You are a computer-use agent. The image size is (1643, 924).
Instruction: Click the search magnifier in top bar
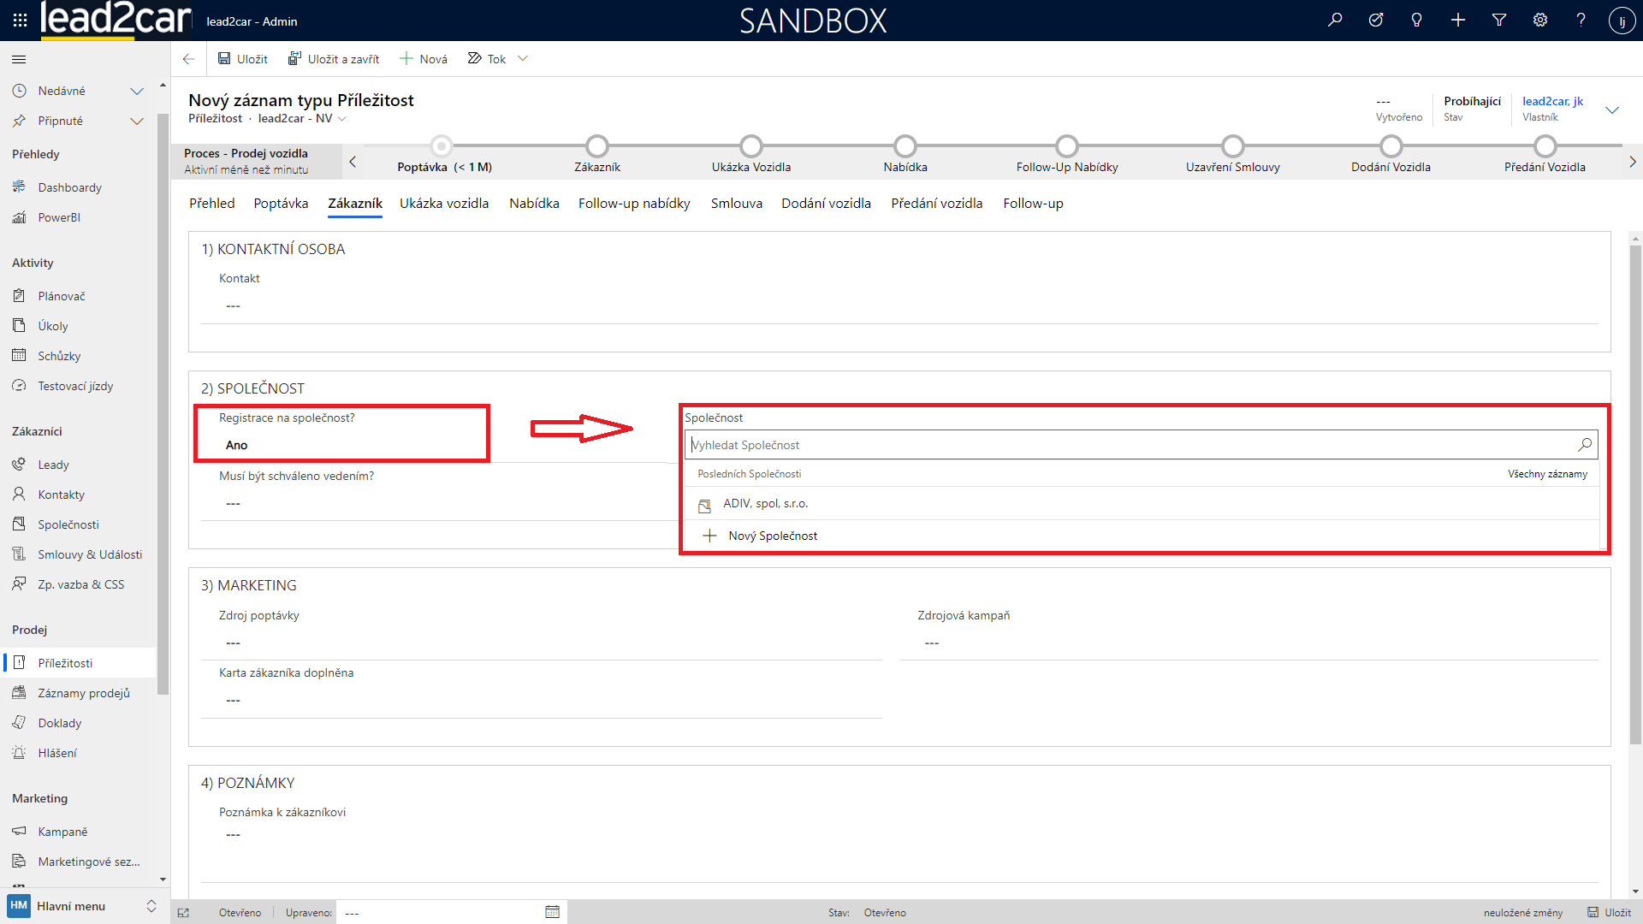click(1335, 21)
